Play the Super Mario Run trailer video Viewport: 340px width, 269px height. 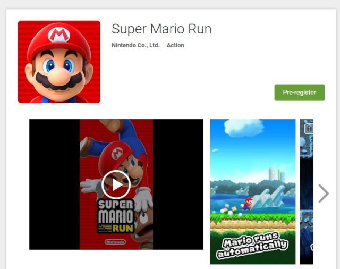[116, 184]
